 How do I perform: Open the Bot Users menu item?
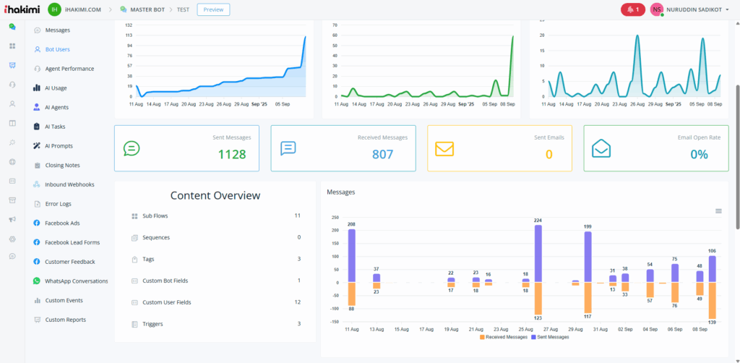tap(57, 49)
